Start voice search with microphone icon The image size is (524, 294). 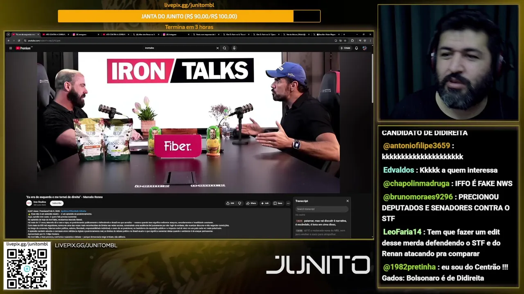tap(234, 48)
